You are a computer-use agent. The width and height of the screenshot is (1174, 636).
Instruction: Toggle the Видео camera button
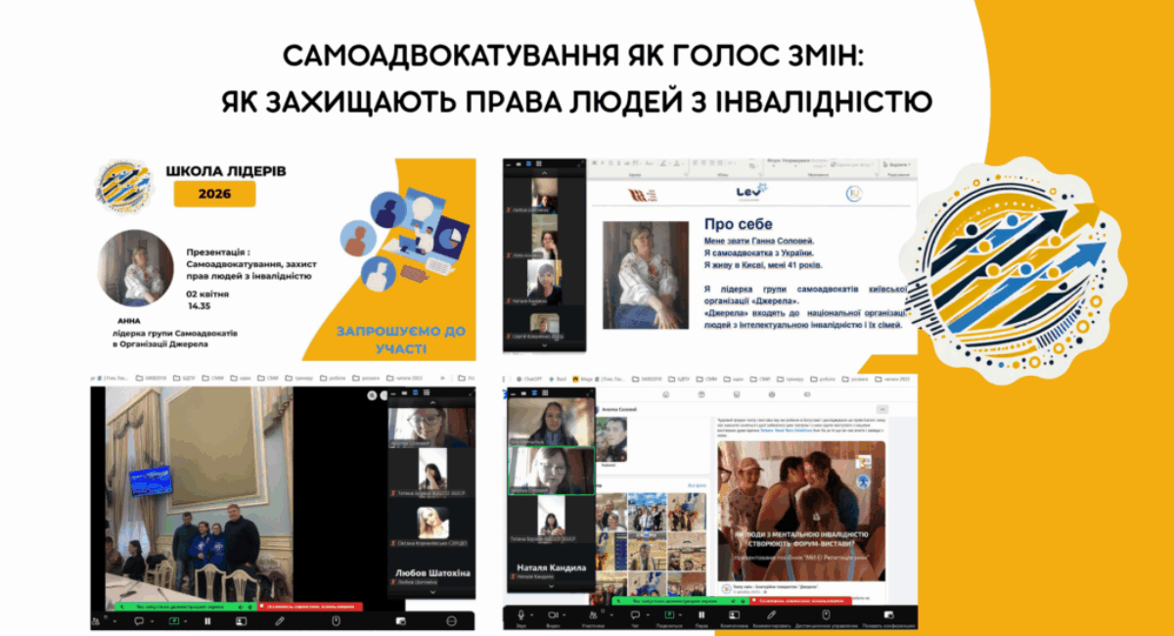[552, 613]
